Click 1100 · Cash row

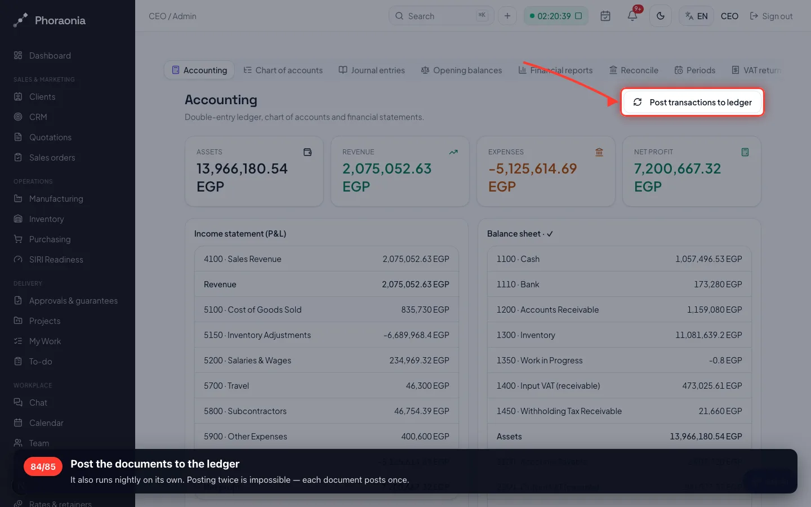pos(620,259)
